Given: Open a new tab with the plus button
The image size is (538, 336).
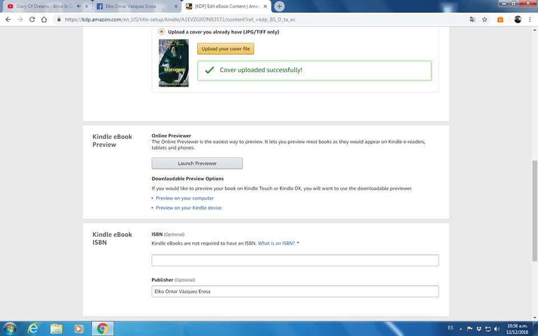Looking at the screenshot, I should 279,6.
